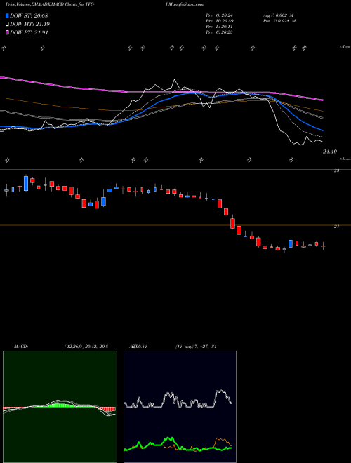351x463 pixels.
Task: Click the blue DOW ST legend swatch
Action: (7, 15)
